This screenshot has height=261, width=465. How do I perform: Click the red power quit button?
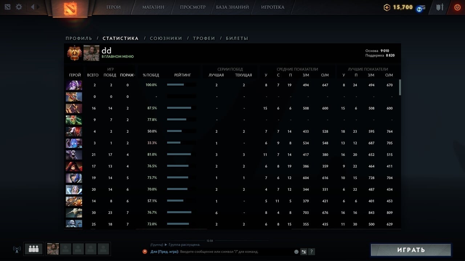[457, 7]
